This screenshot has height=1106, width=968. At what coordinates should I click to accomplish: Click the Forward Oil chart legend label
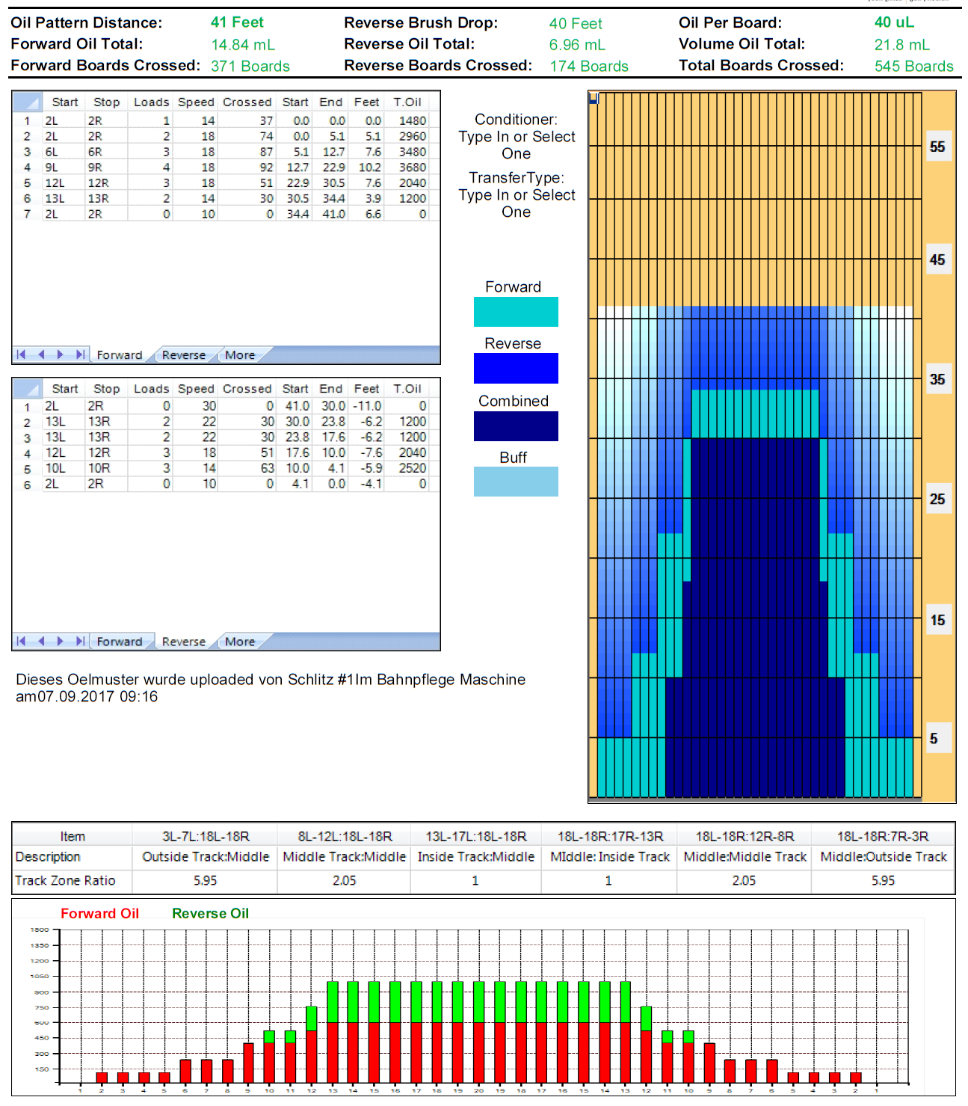pyautogui.click(x=99, y=913)
